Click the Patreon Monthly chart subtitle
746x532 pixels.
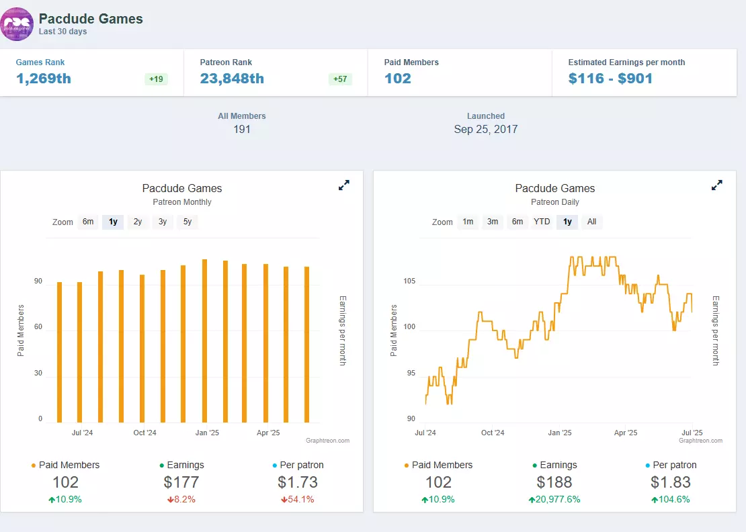click(182, 202)
